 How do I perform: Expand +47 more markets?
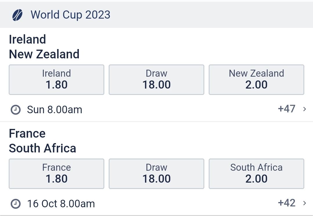tap(286, 109)
